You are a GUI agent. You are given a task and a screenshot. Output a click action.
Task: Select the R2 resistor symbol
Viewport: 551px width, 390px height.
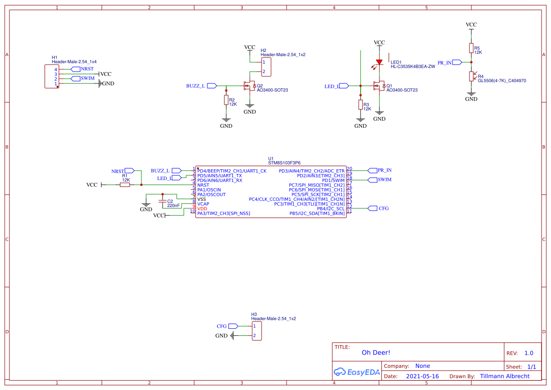pos(226,100)
